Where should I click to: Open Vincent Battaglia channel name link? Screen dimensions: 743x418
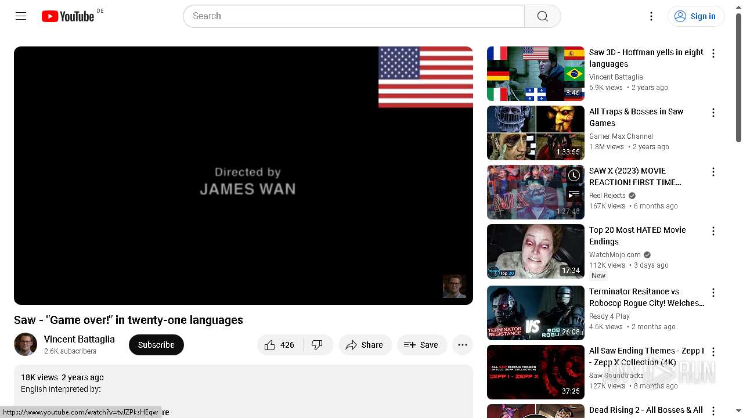tap(80, 339)
